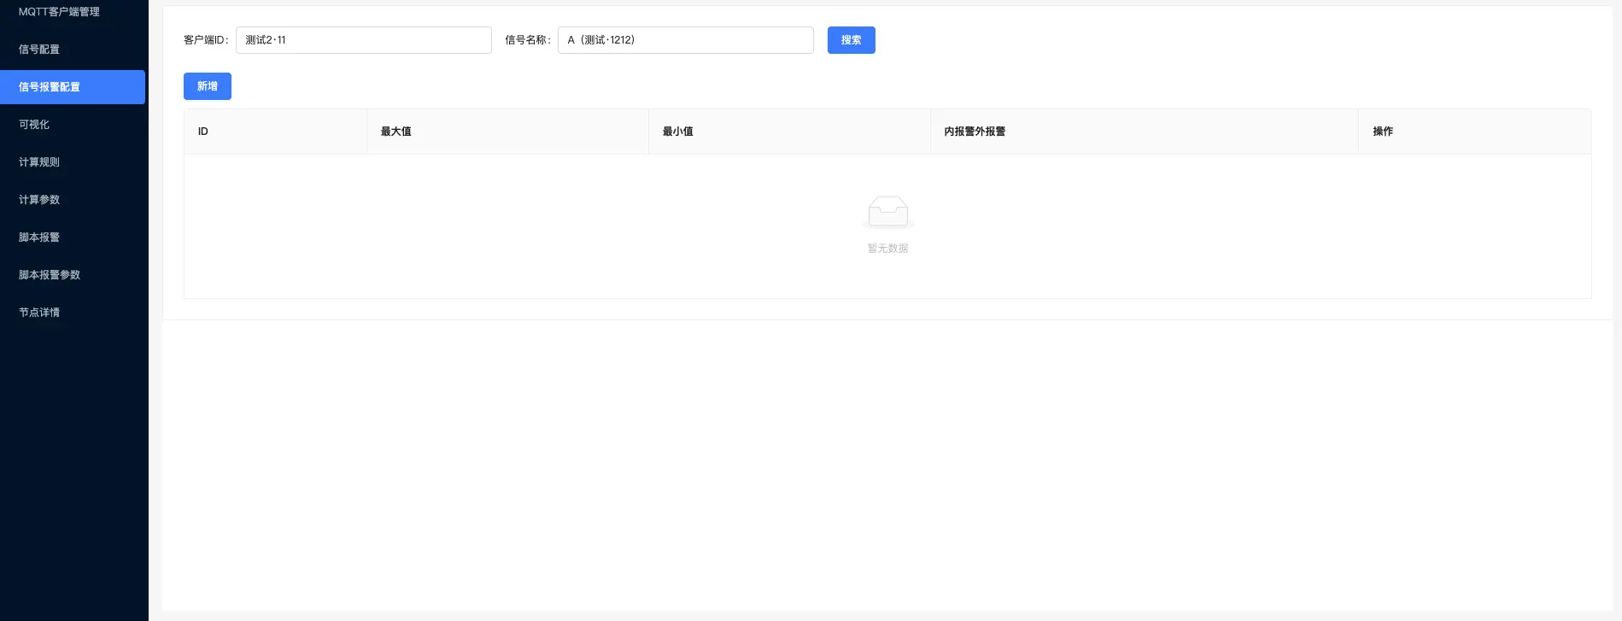The image size is (1622, 621).
Task: Click the 信号名称: label
Action: tap(528, 40)
